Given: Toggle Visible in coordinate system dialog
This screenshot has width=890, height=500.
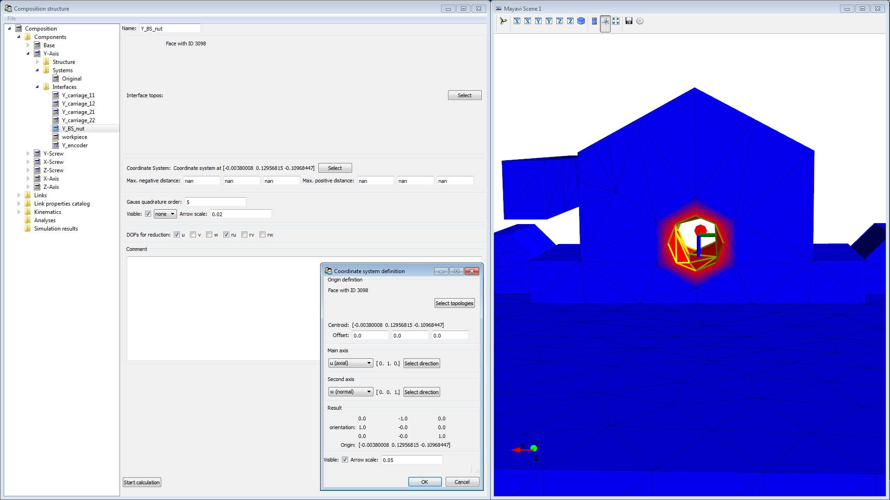Looking at the screenshot, I should pyautogui.click(x=345, y=460).
